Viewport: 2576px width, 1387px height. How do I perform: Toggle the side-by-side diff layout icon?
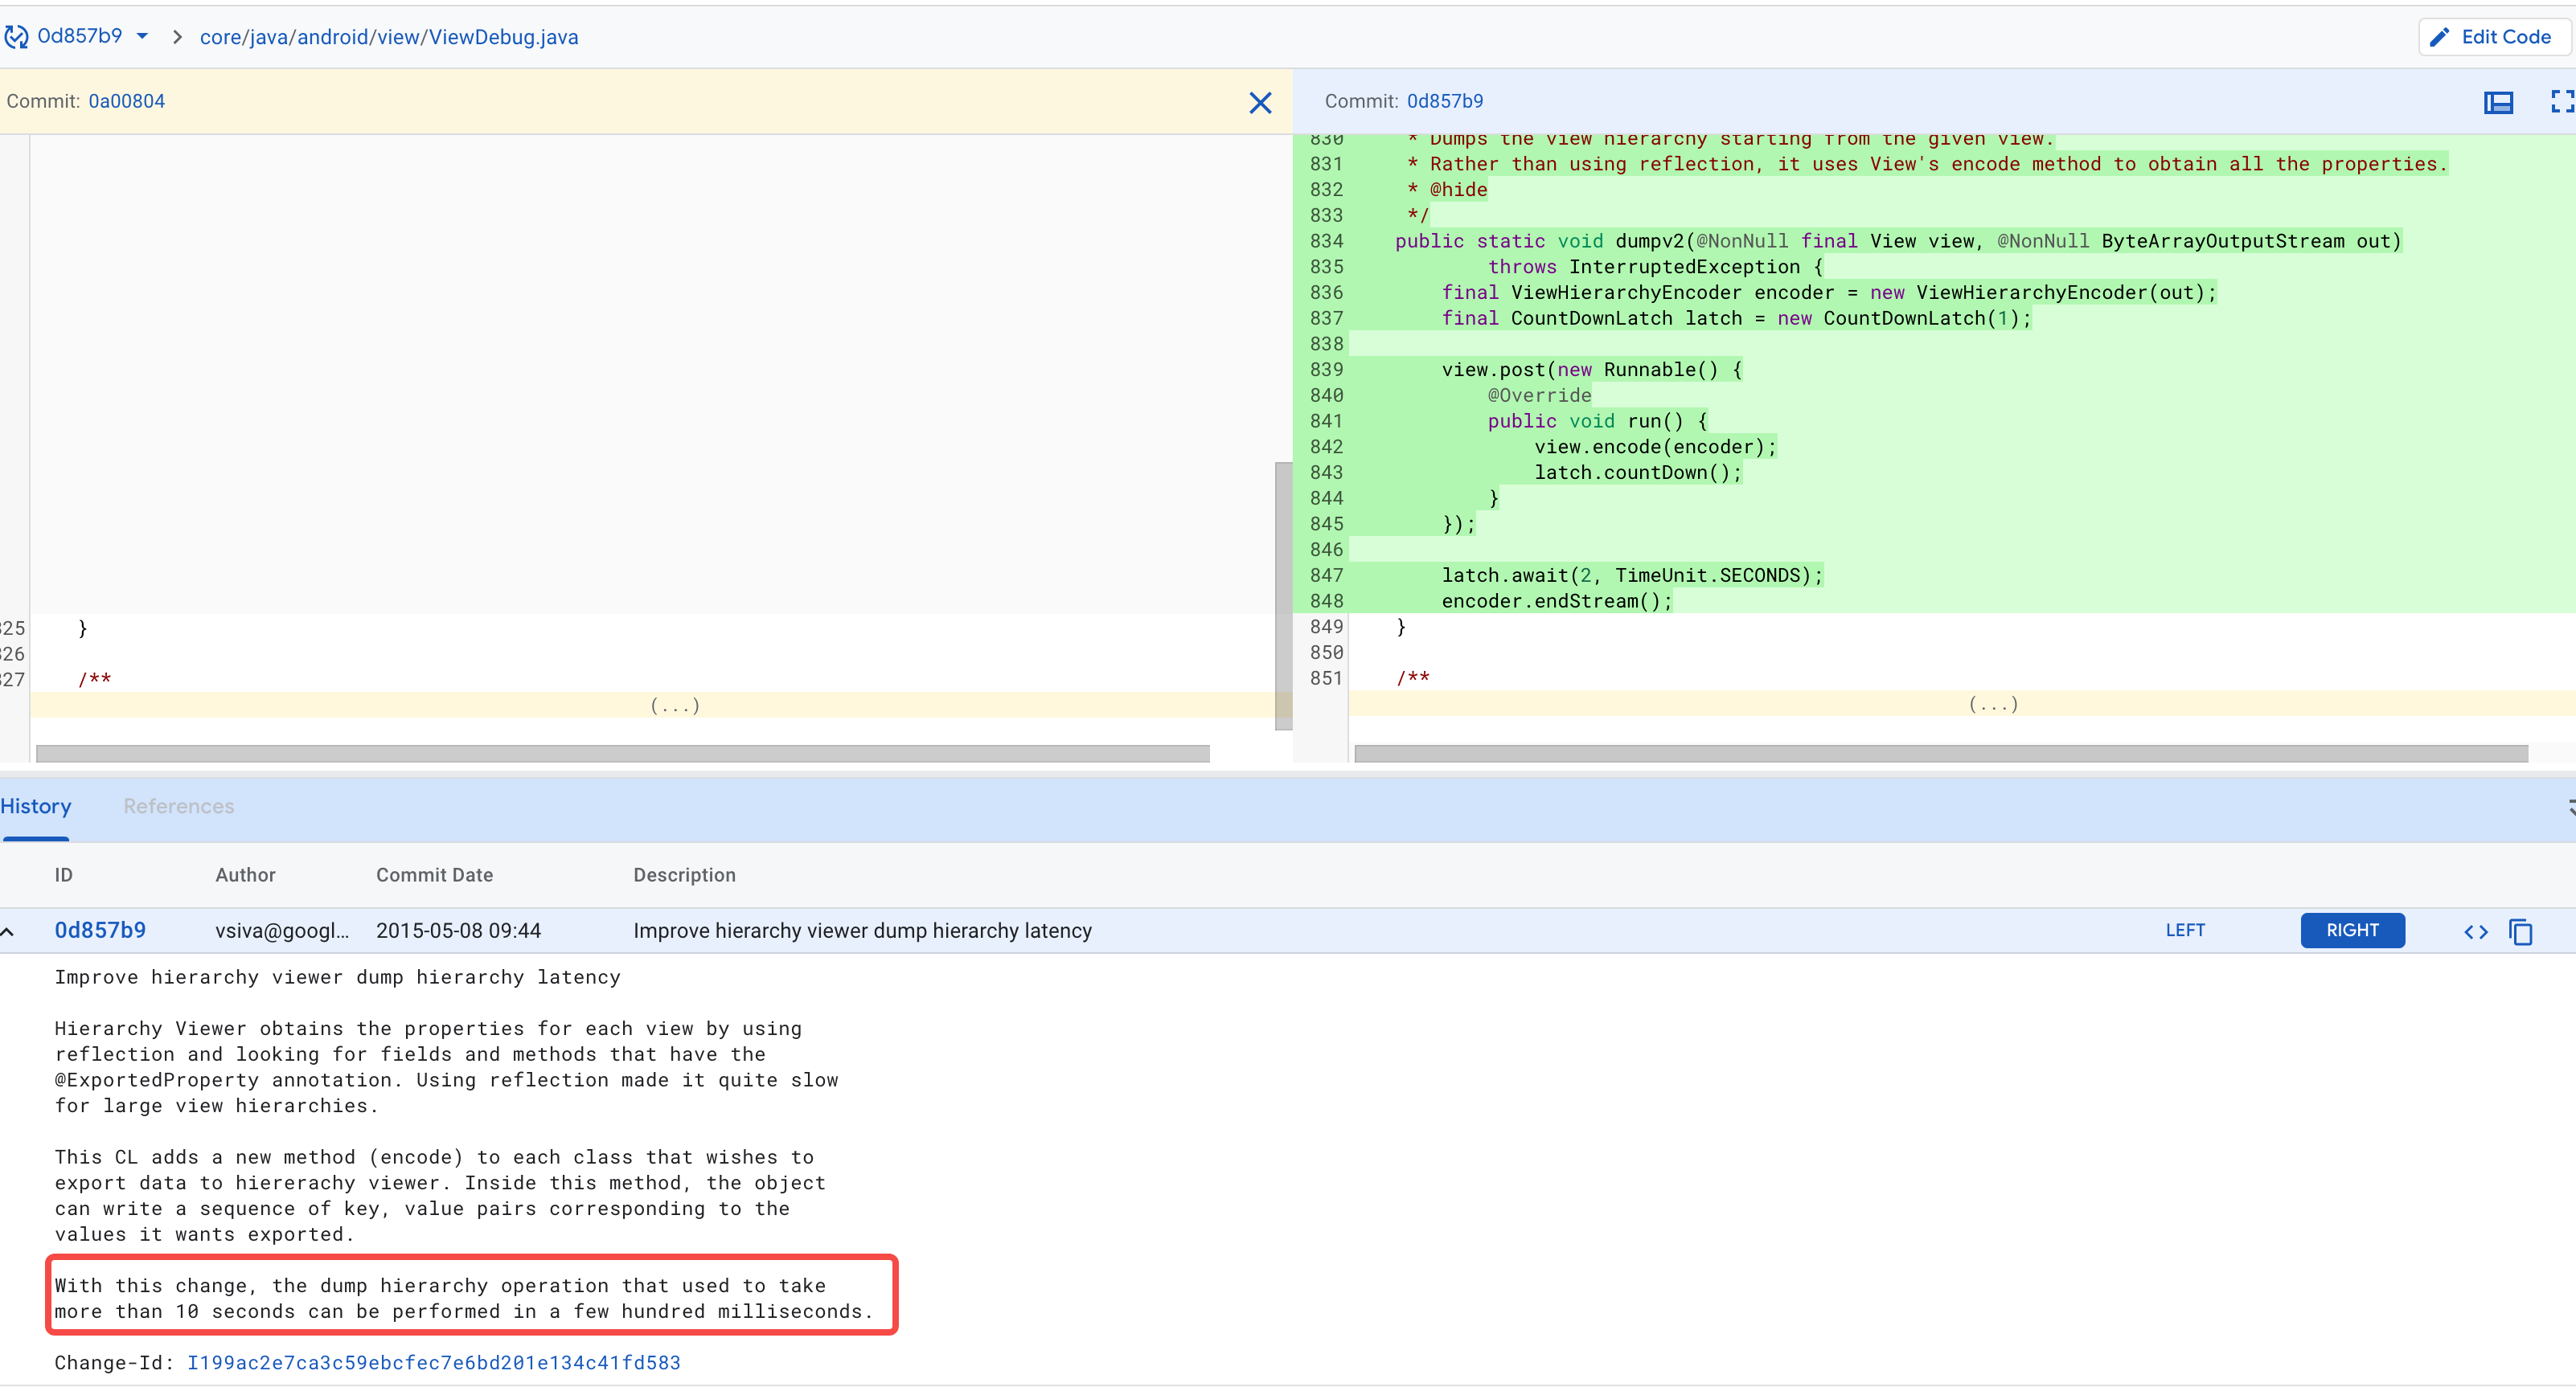(x=2498, y=102)
